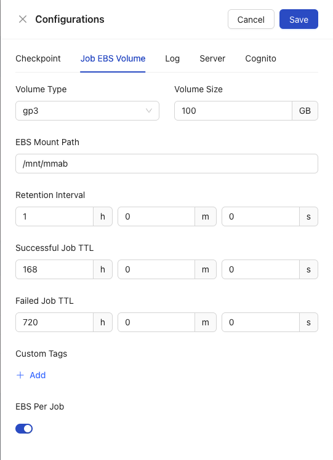Select the Failed Job TTL seconds field
Screen dimensions: 333x460
(260, 322)
